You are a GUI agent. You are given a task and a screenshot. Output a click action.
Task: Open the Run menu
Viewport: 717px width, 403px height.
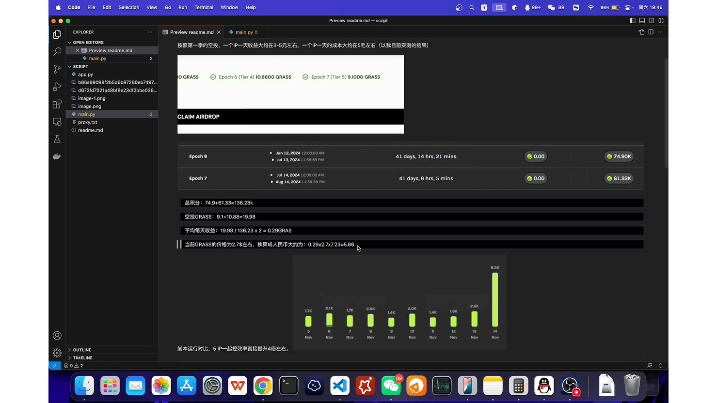pos(183,7)
